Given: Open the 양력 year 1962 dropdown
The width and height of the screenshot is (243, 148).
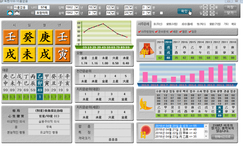Looking at the screenshot, I should click(x=77, y=7).
